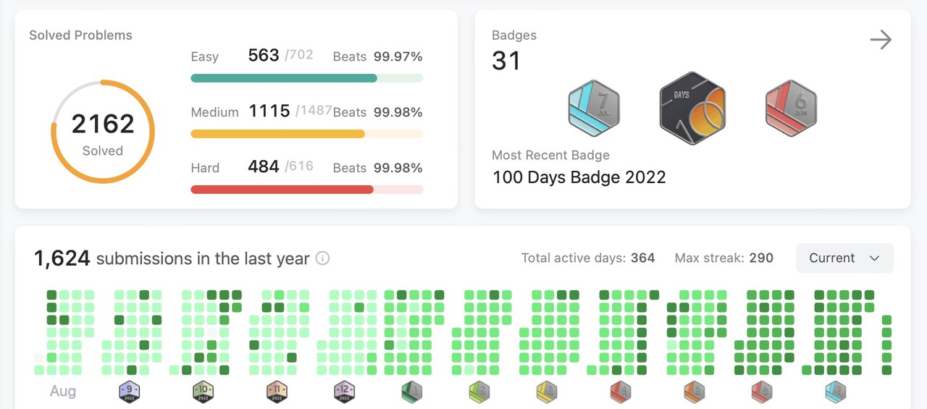The width and height of the screenshot is (927, 409).
Task: Click the Medium progress bar
Action: point(307,134)
